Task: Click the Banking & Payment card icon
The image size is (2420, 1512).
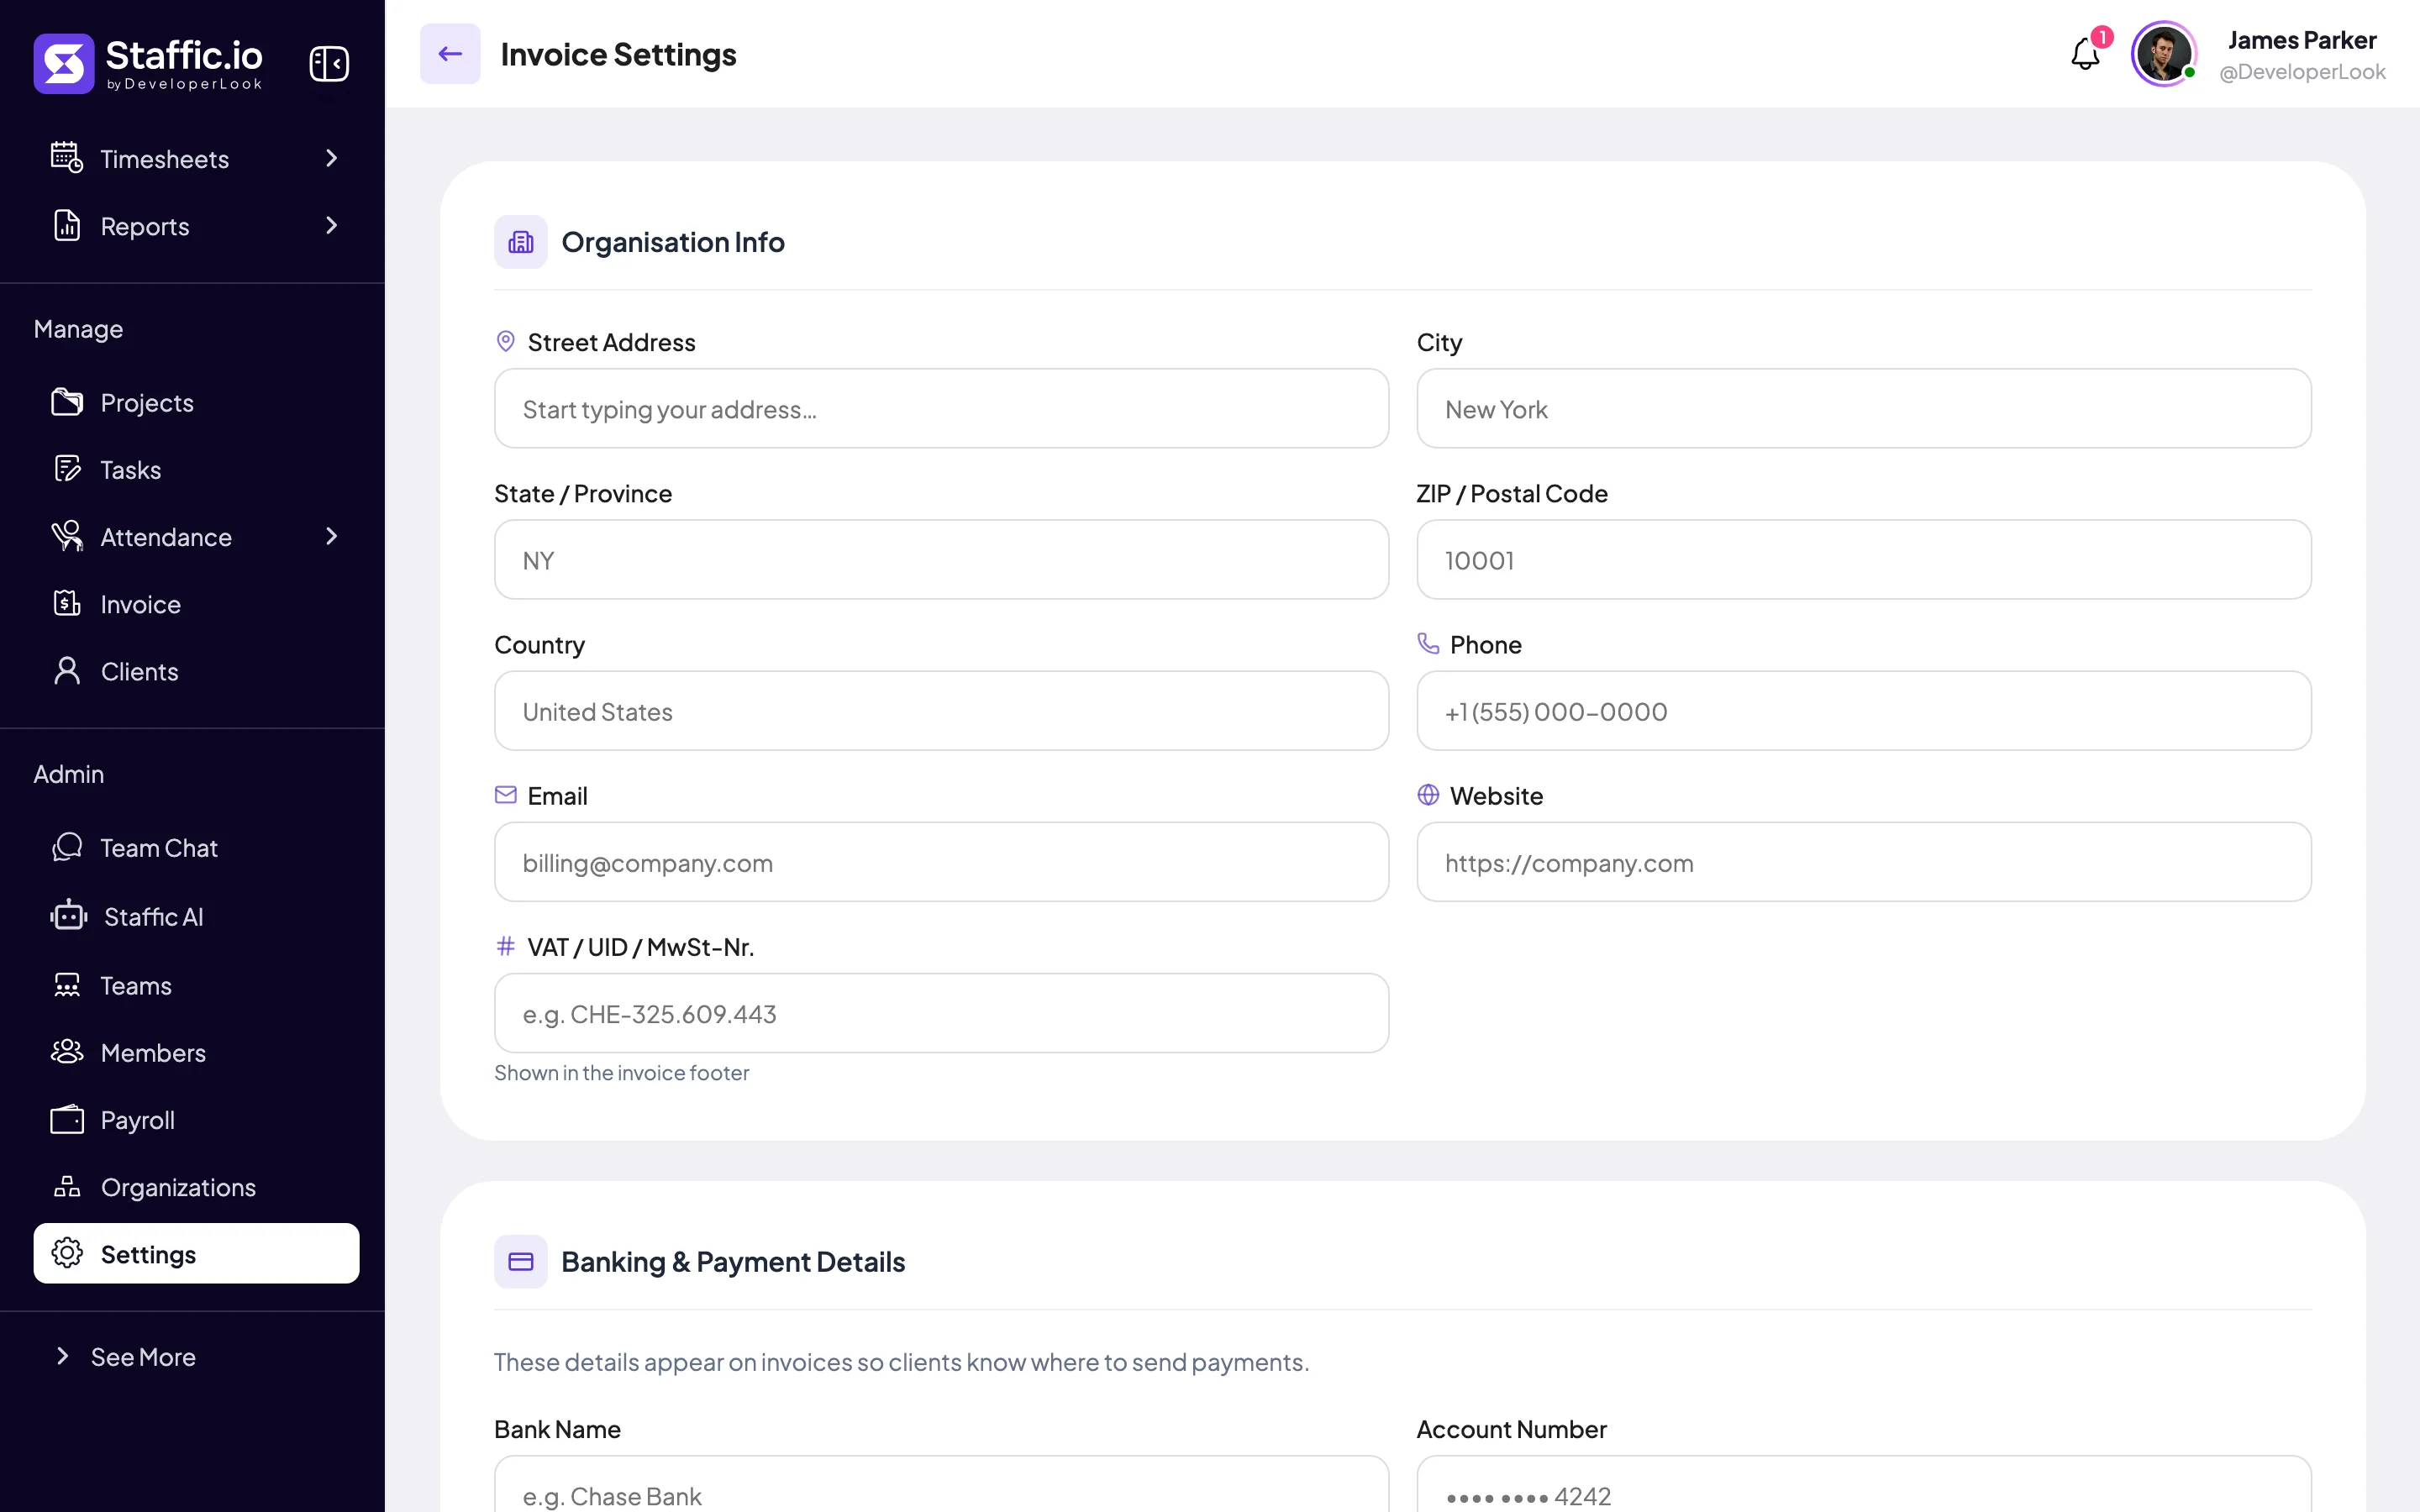Action: [x=521, y=1262]
